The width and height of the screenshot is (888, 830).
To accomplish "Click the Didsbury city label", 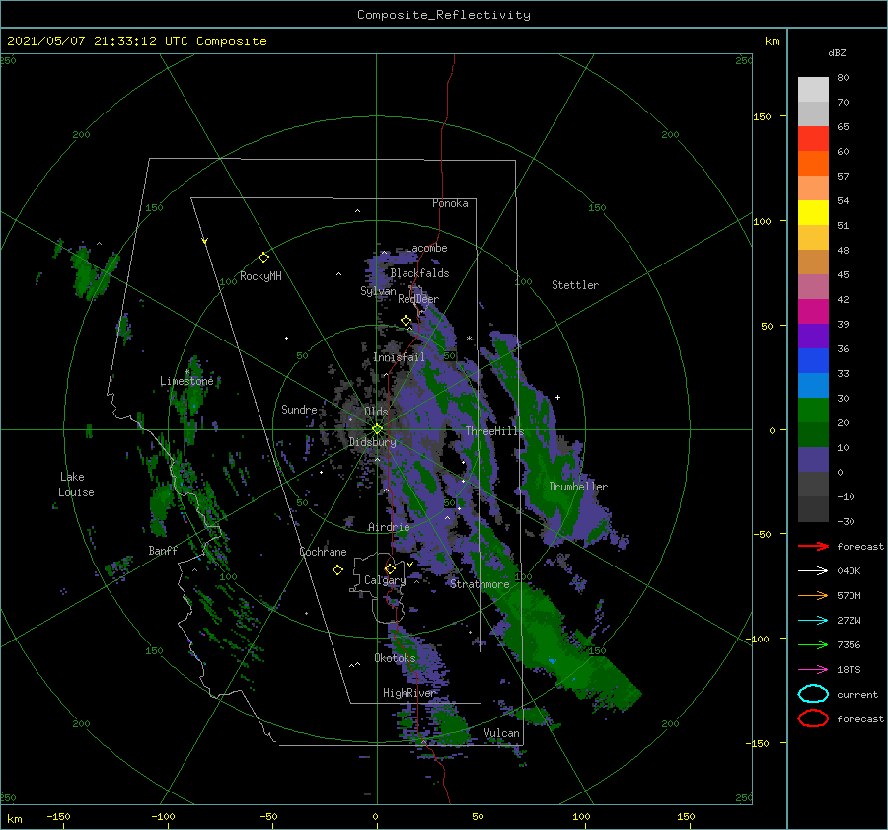I will tap(372, 442).
